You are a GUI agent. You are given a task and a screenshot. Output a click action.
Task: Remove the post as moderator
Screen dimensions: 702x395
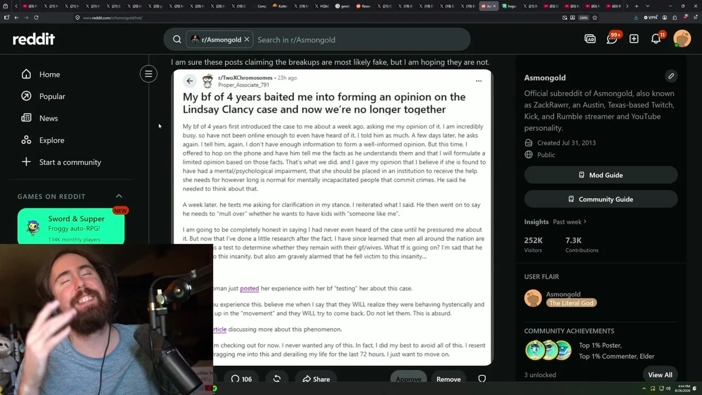[x=449, y=379]
